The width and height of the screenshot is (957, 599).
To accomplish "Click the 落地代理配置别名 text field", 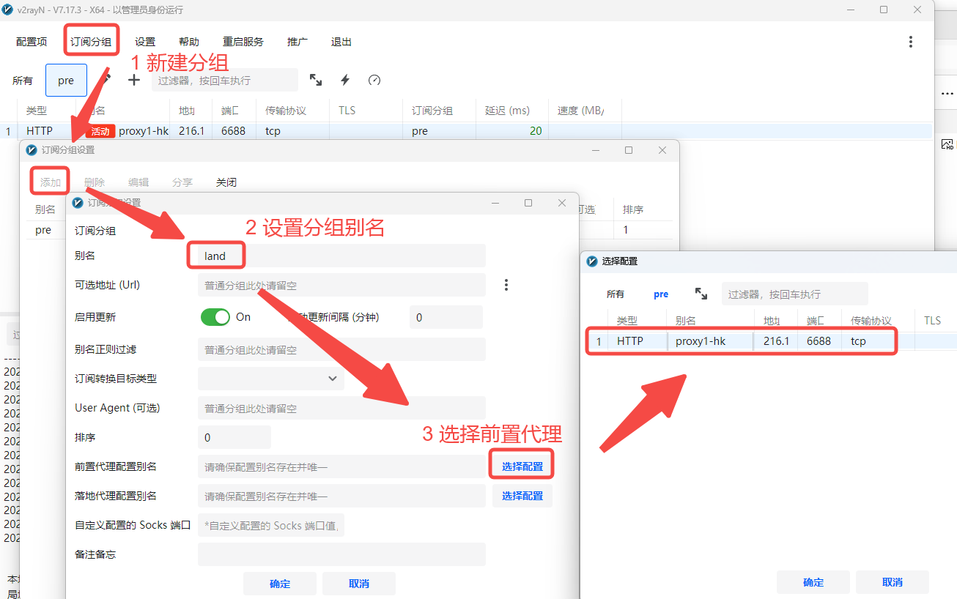I will click(x=341, y=496).
